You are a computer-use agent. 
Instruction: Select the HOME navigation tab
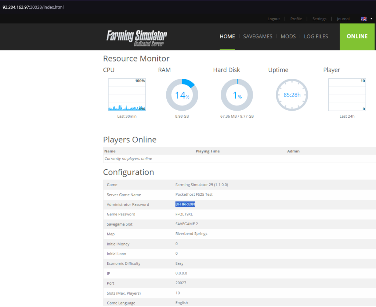227,36
